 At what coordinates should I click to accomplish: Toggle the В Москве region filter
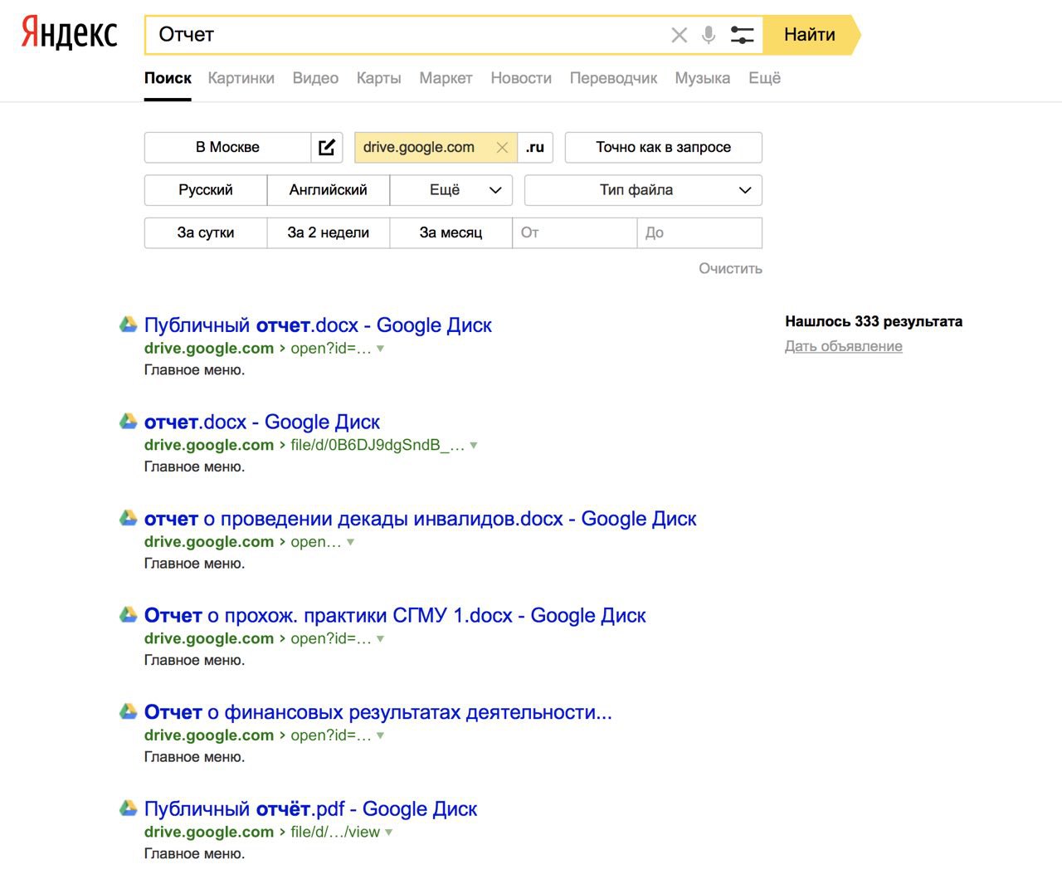coord(227,147)
